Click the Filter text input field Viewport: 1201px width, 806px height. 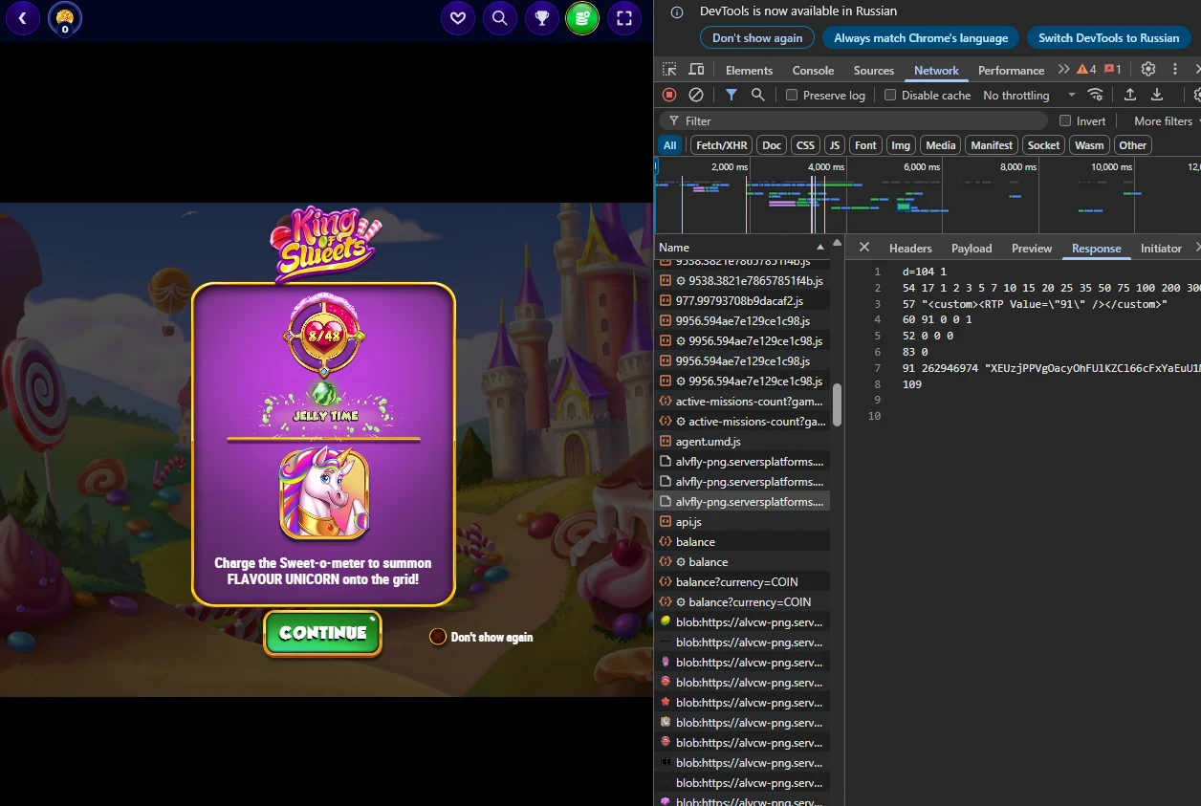(x=853, y=120)
